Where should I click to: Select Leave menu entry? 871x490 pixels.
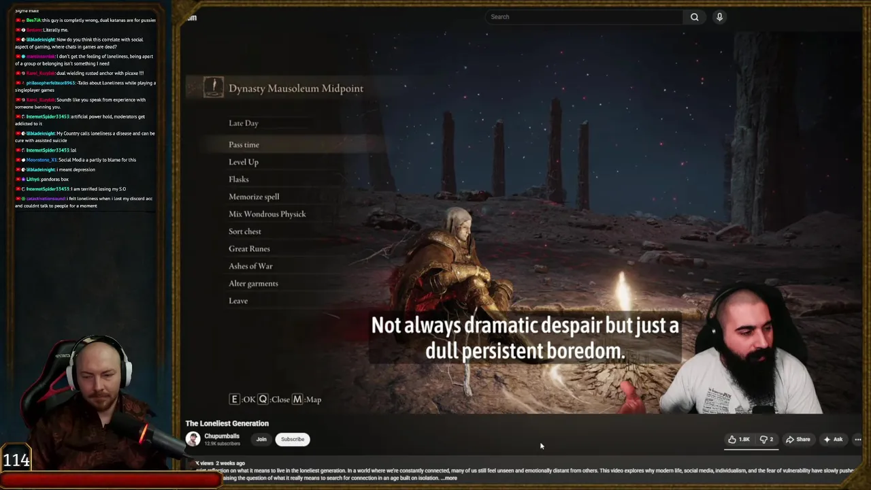click(x=238, y=301)
